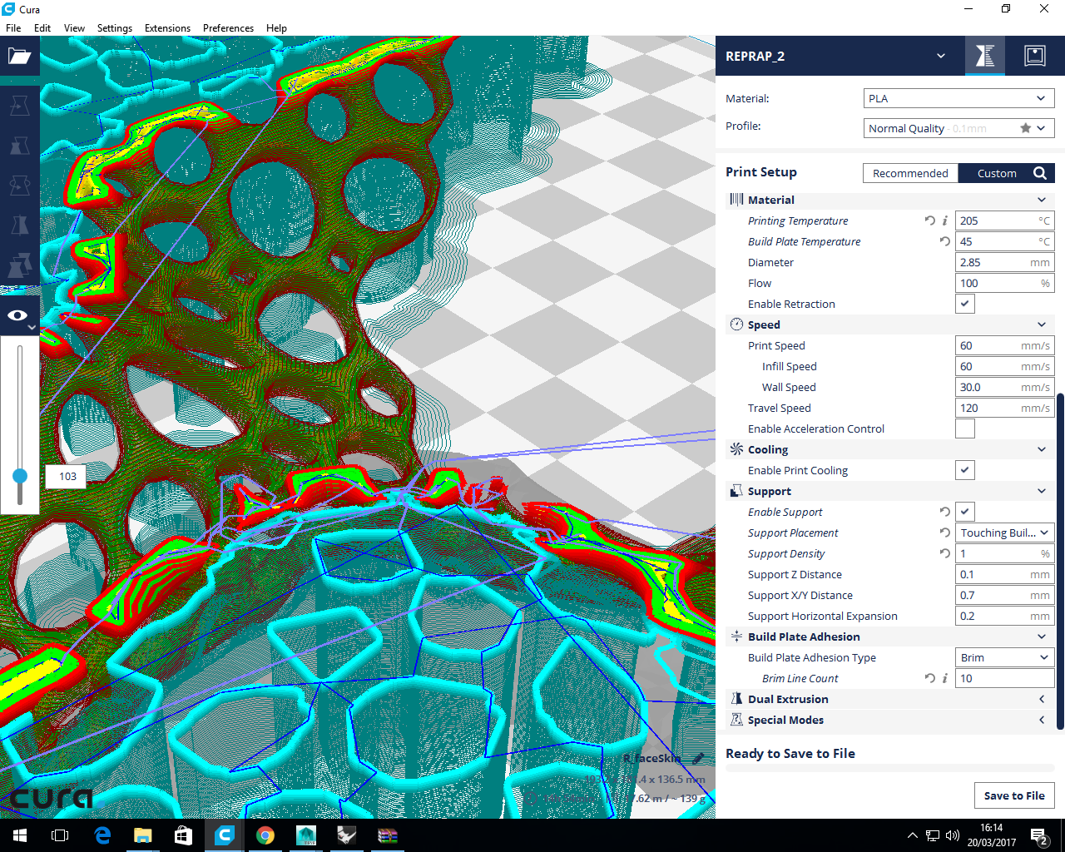The image size is (1065, 852).
Task: Switch to the Monitor stage icon
Action: (x=1035, y=56)
